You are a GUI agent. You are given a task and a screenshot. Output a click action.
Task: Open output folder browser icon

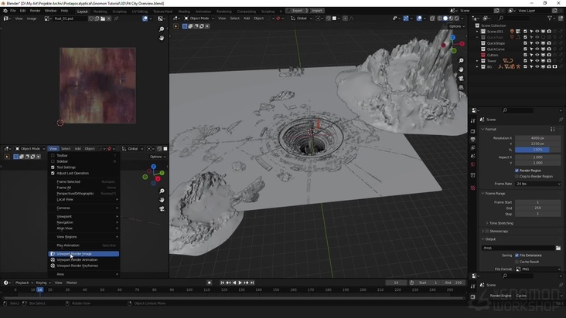(558, 248)
